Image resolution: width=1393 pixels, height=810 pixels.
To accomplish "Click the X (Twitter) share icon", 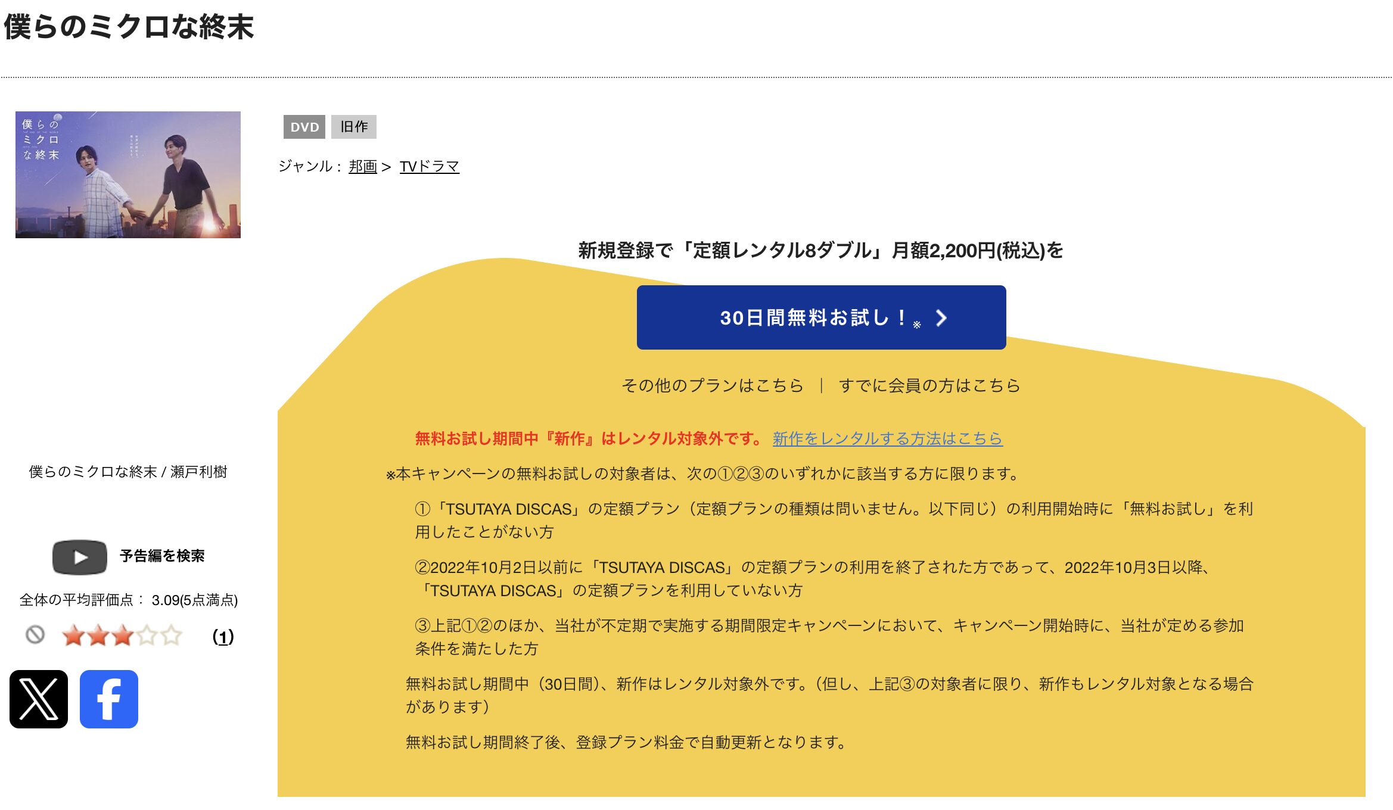I will [39, 699].
